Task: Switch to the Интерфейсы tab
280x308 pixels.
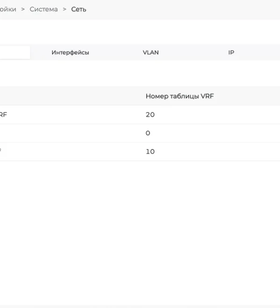Action: point(70,52)
